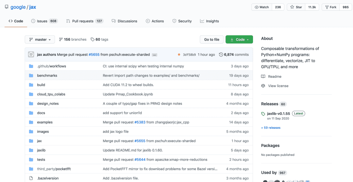Click the jax authors avatar icon
The height and width of the screenshot is (182, 353).
[31, 55]
